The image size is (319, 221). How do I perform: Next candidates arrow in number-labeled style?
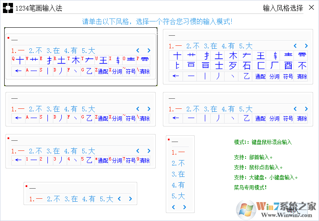pyautogui.click(x=149, y=151)
